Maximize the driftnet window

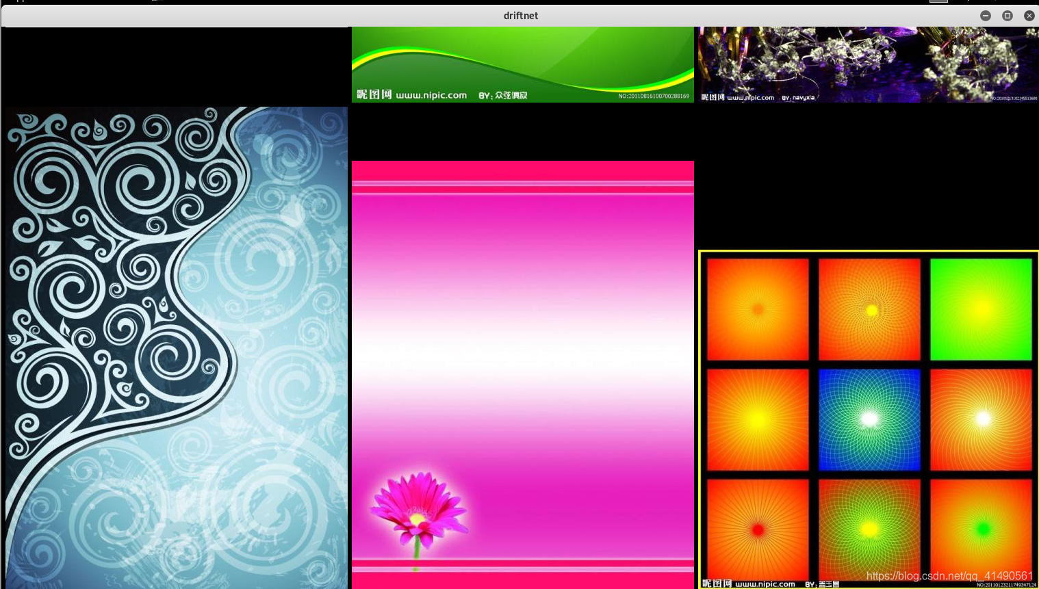1008,15
